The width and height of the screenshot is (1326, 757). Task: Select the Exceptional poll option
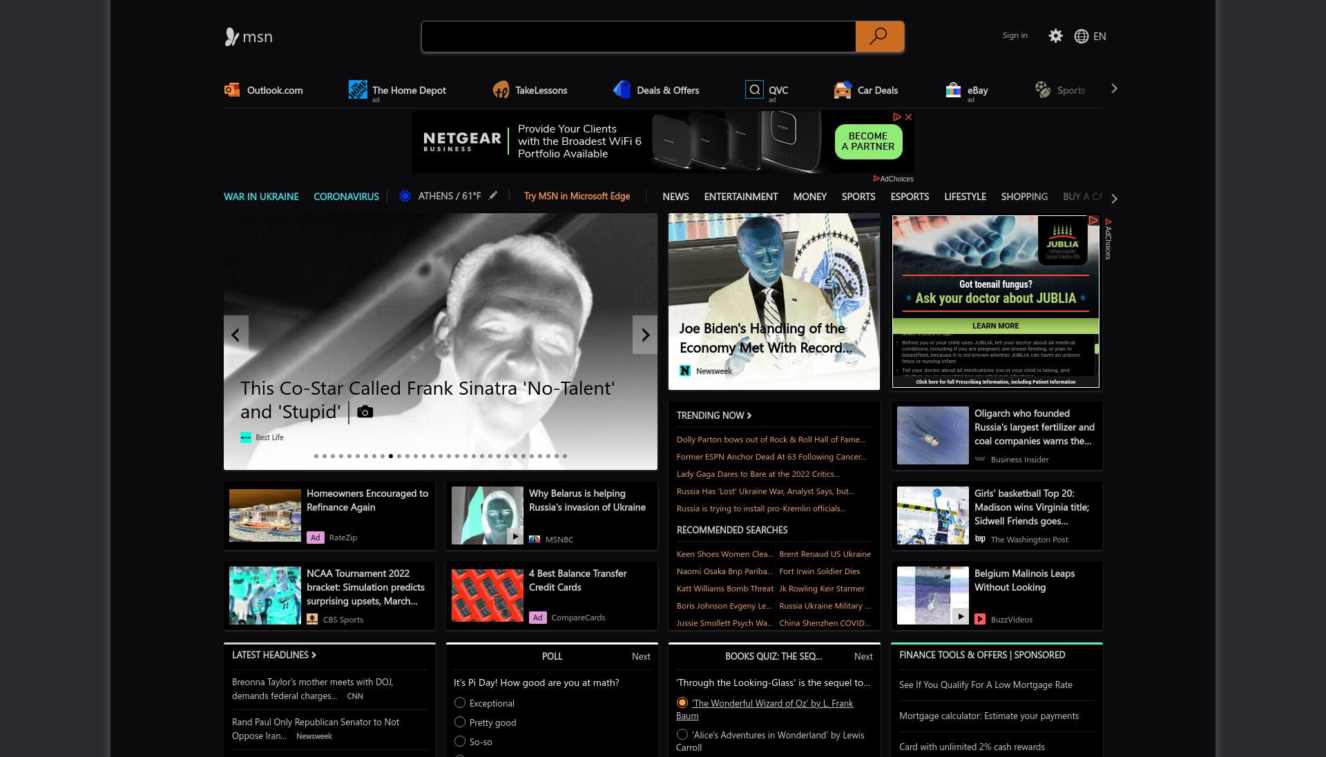coord(460,702)
